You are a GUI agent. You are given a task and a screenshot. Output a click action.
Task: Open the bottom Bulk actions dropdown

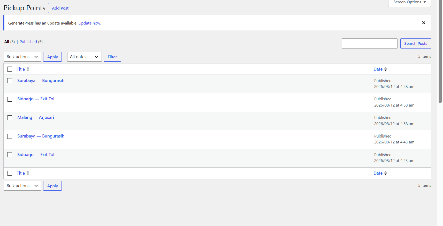pos(22,186)
